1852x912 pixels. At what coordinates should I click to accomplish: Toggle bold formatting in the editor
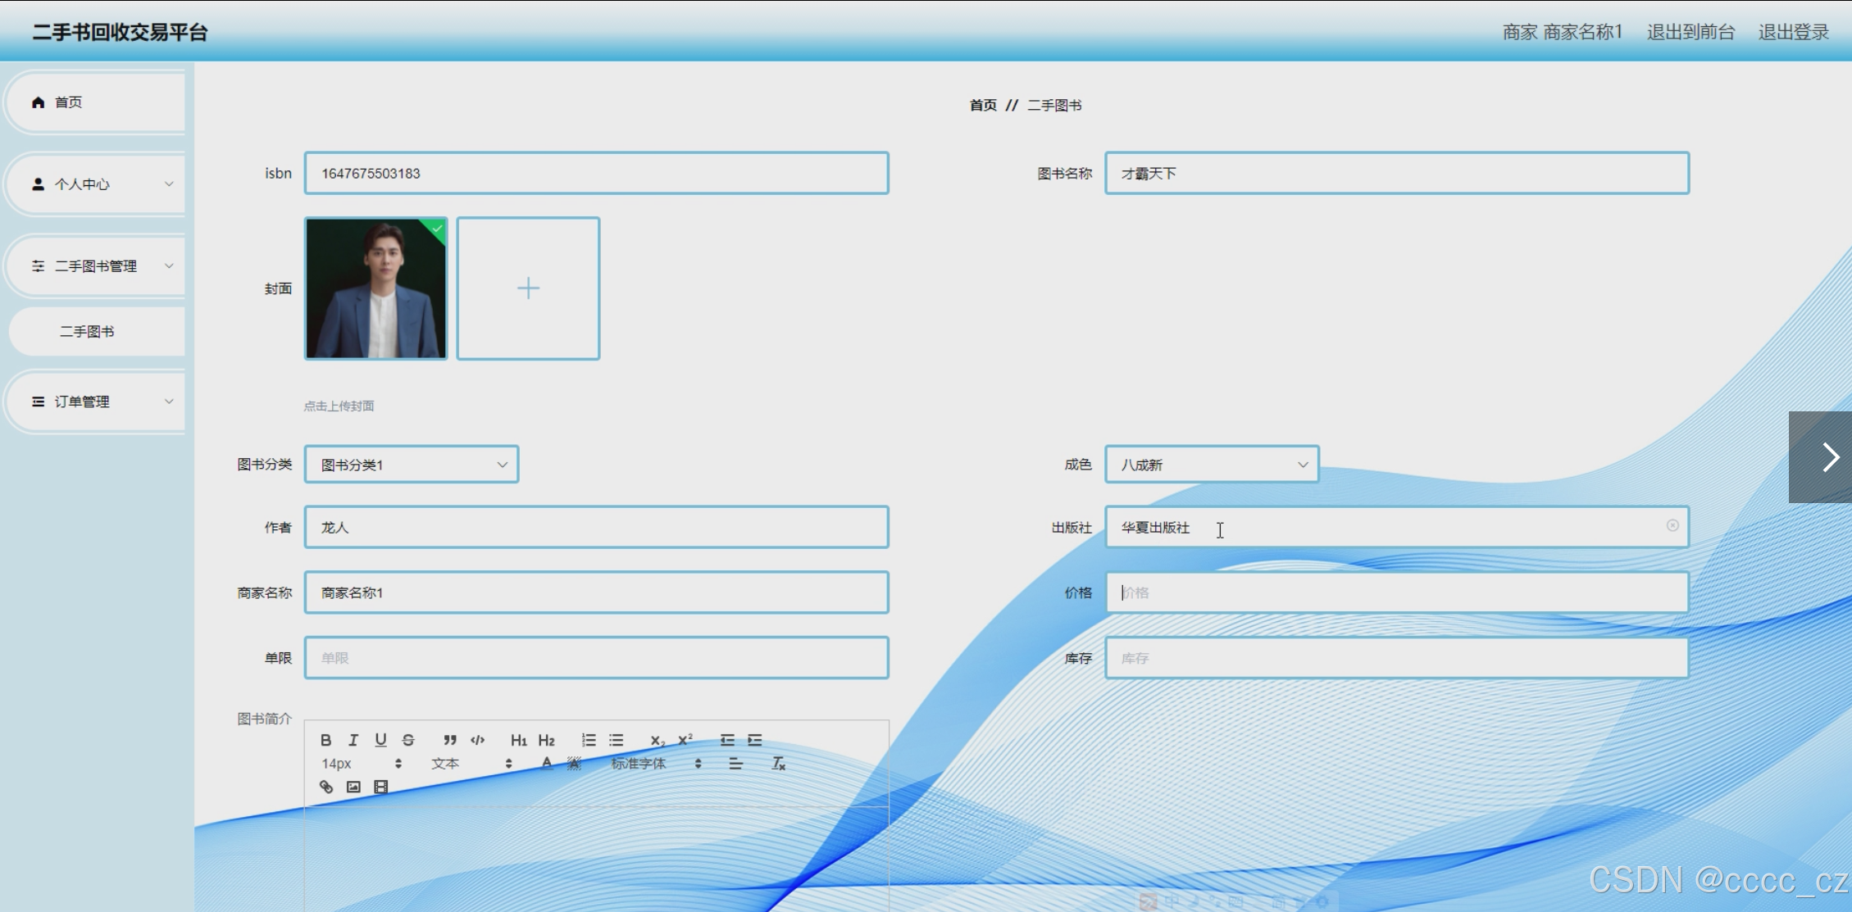click(x=325, y=740)
